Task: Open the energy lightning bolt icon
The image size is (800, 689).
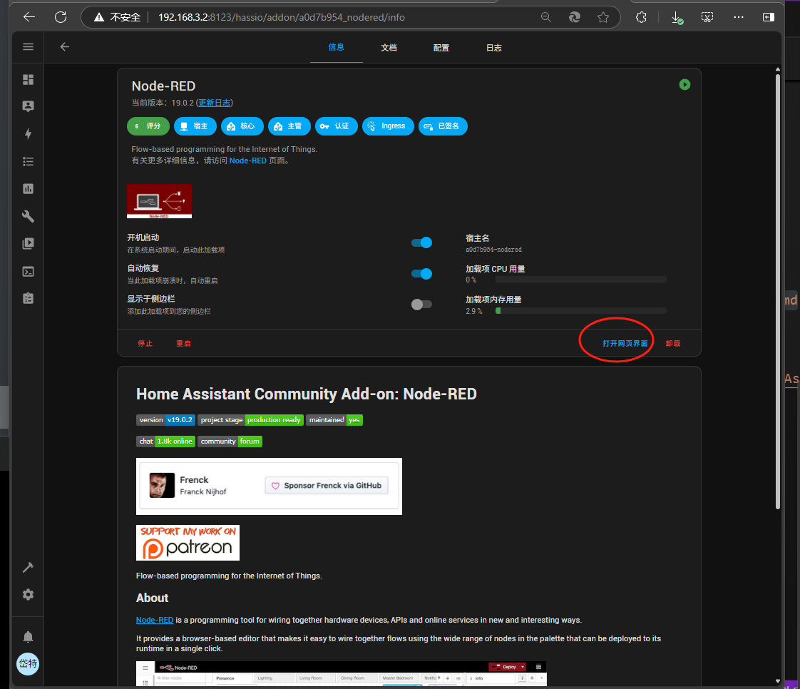Action: point(28,134)
